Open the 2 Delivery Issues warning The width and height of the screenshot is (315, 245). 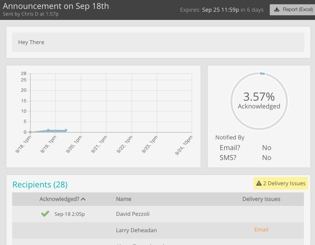[281, 183]
